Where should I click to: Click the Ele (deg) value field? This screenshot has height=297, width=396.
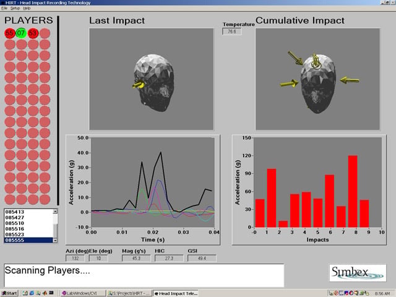point(98,259)
